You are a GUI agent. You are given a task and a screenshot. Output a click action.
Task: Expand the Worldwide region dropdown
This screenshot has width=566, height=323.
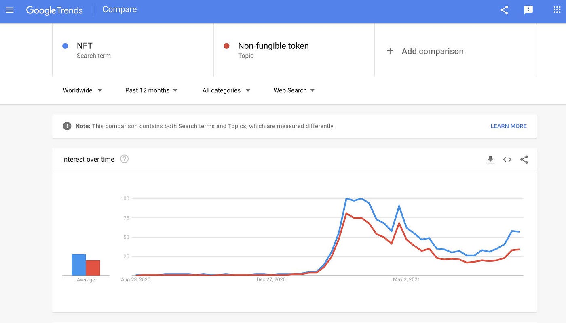(82, 90)
